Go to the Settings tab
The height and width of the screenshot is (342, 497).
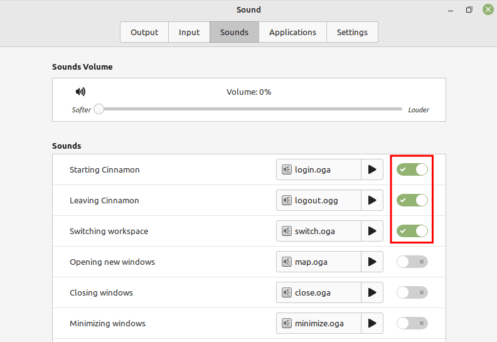coord(352,32)
